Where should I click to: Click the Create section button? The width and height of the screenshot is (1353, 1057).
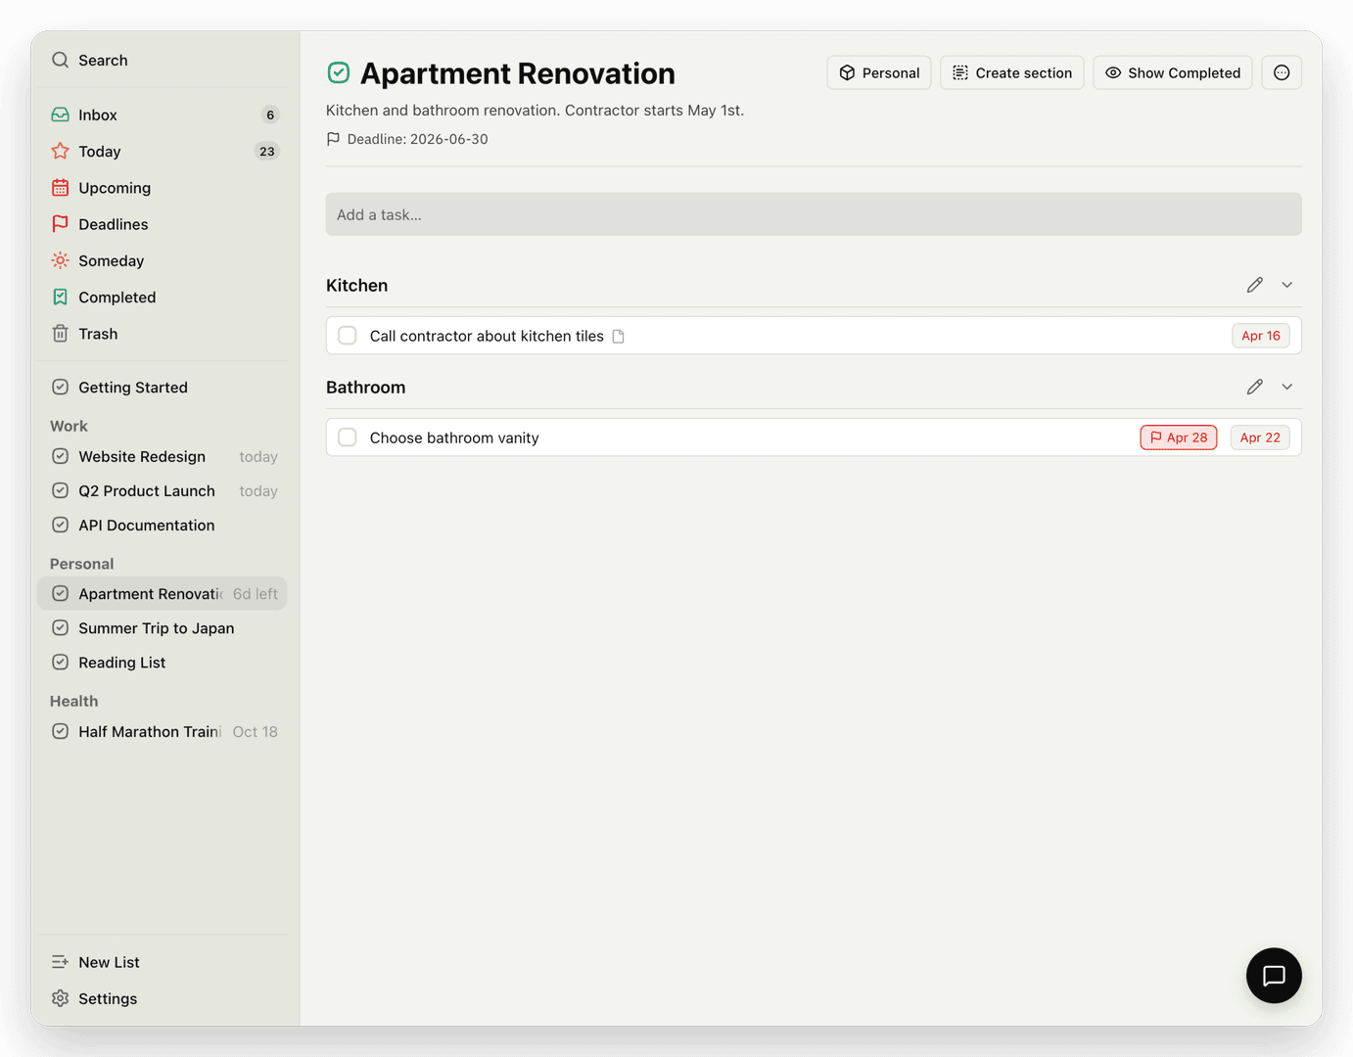click(x=1012, y=72)
